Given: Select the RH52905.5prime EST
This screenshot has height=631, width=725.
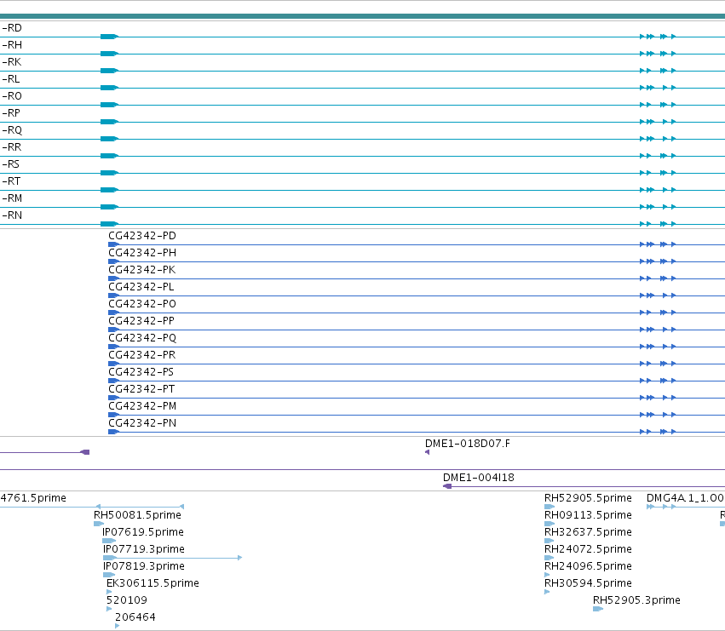Looking at the screenshot, I should point(588,498).
